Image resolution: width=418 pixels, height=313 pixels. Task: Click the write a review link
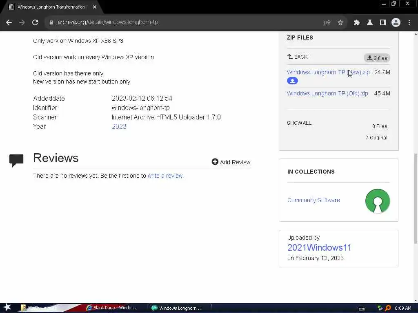tap(166, 176)
